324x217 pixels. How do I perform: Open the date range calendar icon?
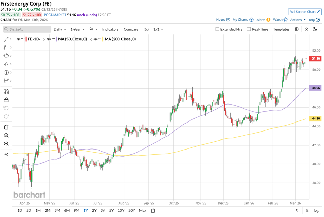click(153, 210)
